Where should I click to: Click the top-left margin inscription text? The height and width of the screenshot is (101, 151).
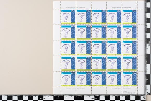(x=75, y=7)
